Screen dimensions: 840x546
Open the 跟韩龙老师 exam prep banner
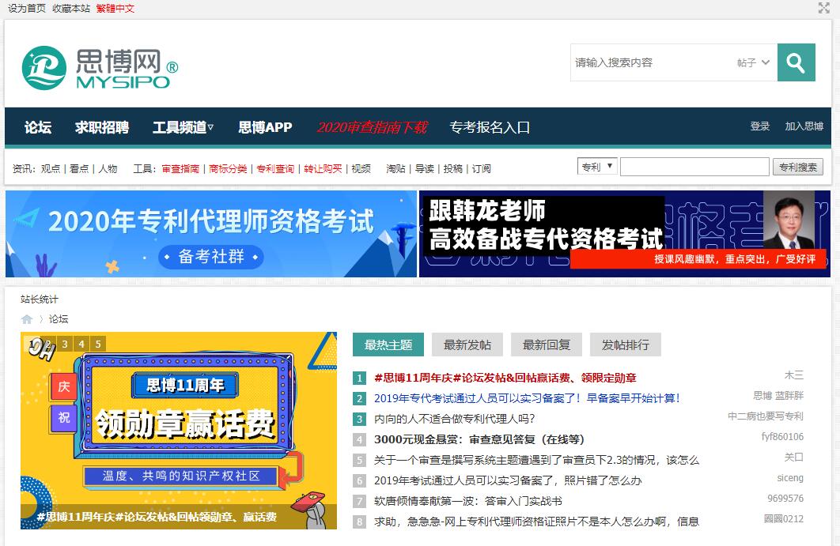tap(625, 234)
